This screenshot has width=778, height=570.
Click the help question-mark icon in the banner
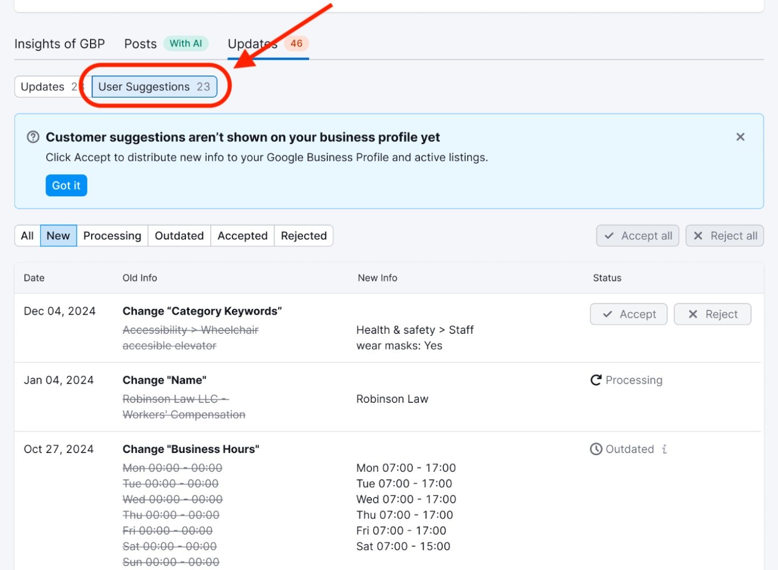click(x=33, y=137)
